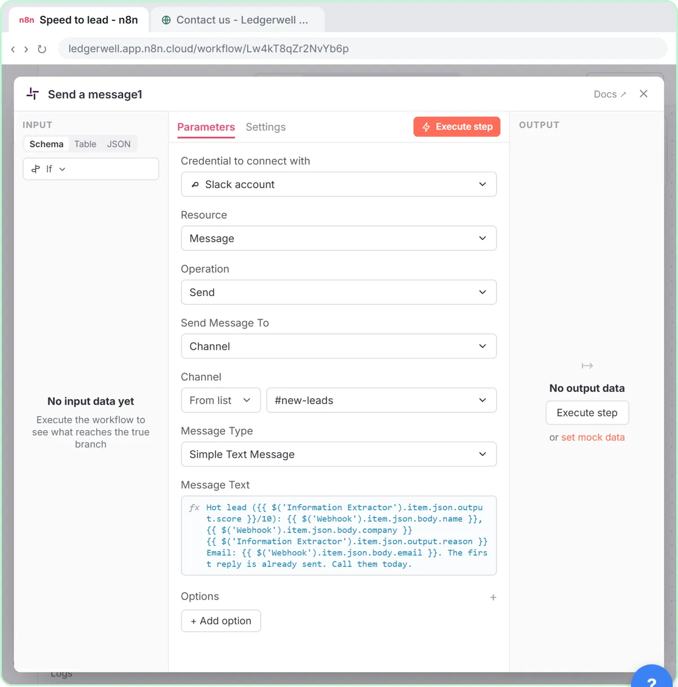The image size is (678, 687).
Task: Open the From list mode dropdown
Action: click(221, 400)
